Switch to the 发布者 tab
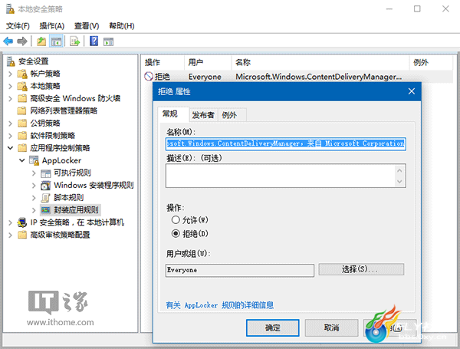This screenshot has width=460, height=349. (203, 115)
